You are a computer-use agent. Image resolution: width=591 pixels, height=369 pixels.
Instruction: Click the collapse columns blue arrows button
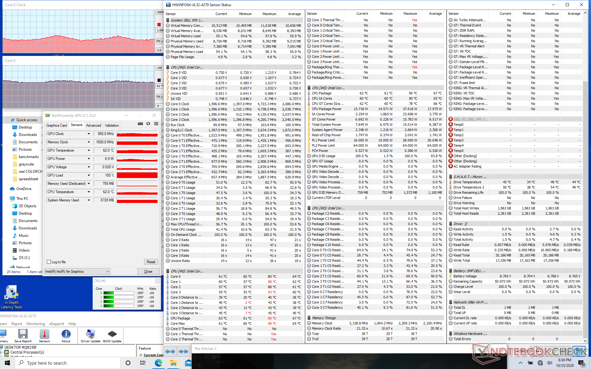183,351
